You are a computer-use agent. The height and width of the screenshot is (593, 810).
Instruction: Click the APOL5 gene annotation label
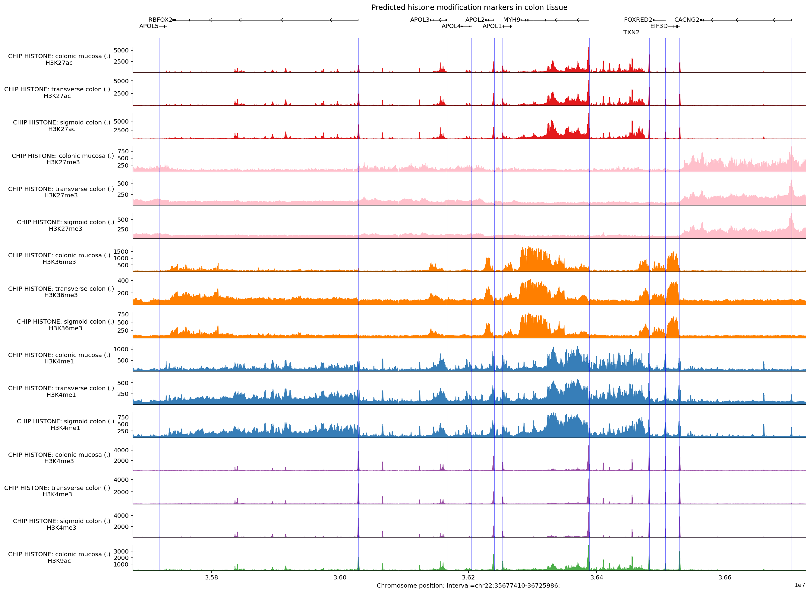click(149, 26)
